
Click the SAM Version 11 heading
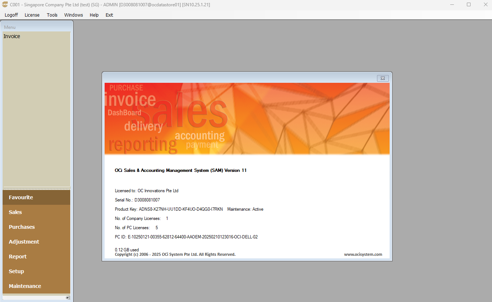coord(181,170)
